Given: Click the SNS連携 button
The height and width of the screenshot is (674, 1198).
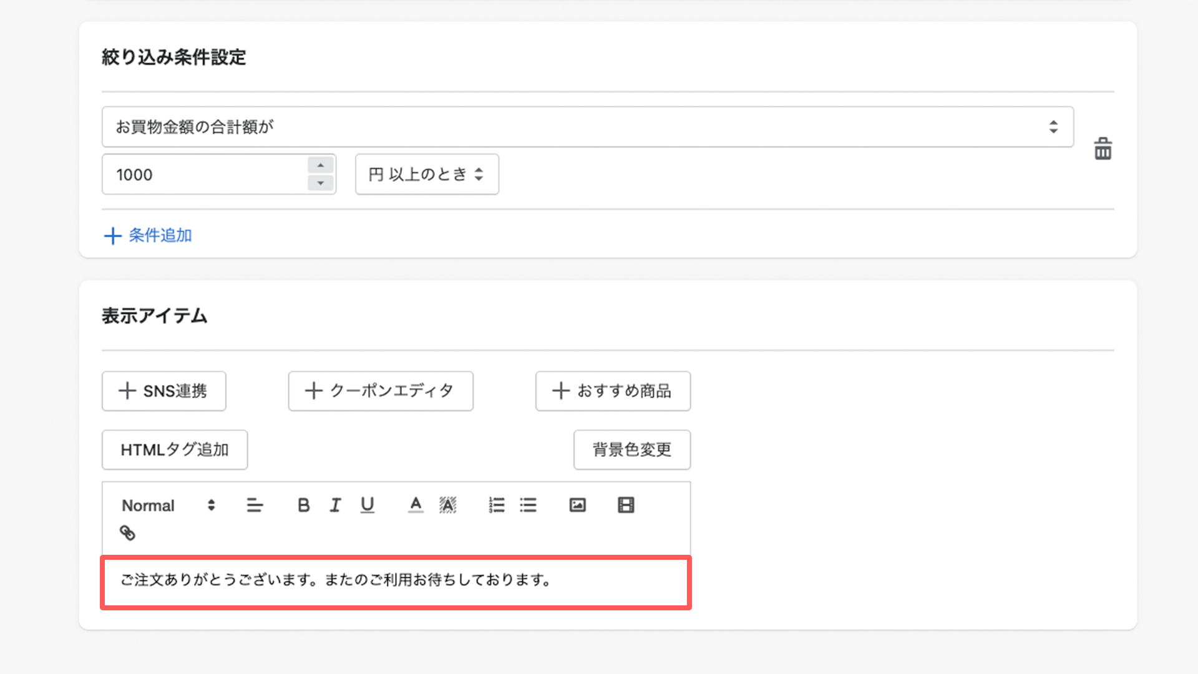Looking at the screenshot, I should [164, 391].
